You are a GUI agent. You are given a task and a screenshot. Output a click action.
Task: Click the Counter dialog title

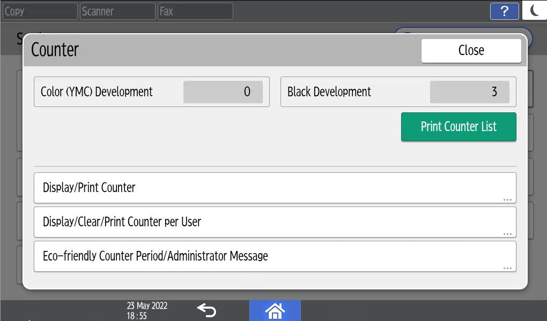tap(55, 50)
